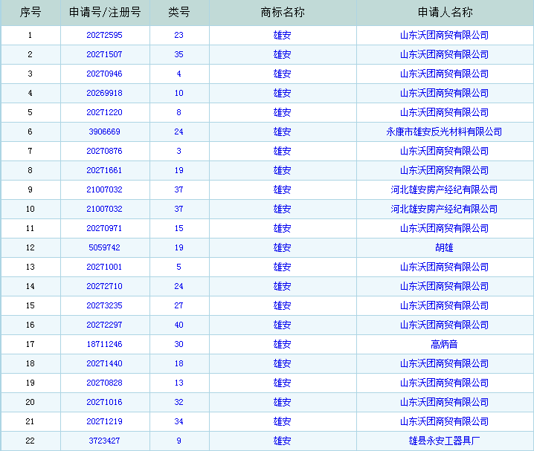Click class number 23 in row 1
The width and height of the screenshot is (534, 451).
coord(178,35)
